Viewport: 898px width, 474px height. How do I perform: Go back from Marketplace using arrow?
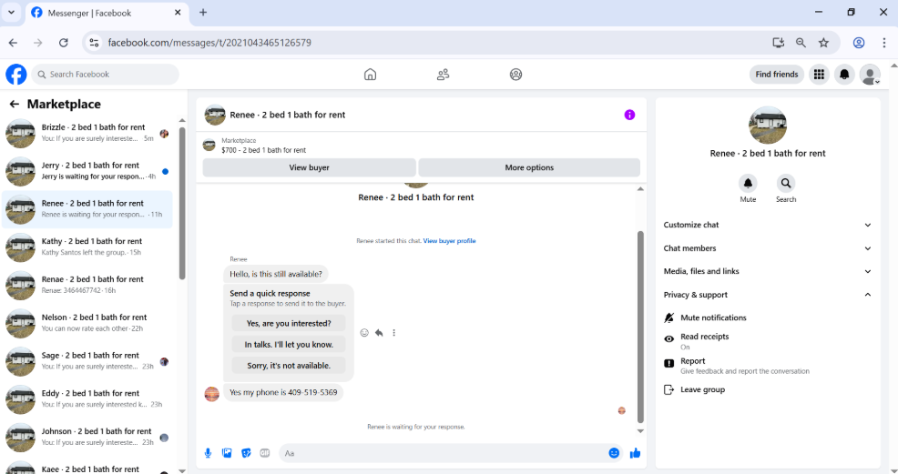[15, 104]
